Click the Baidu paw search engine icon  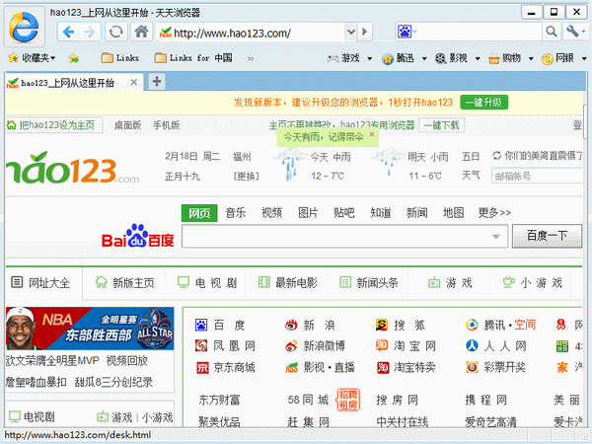coord(404,32)
